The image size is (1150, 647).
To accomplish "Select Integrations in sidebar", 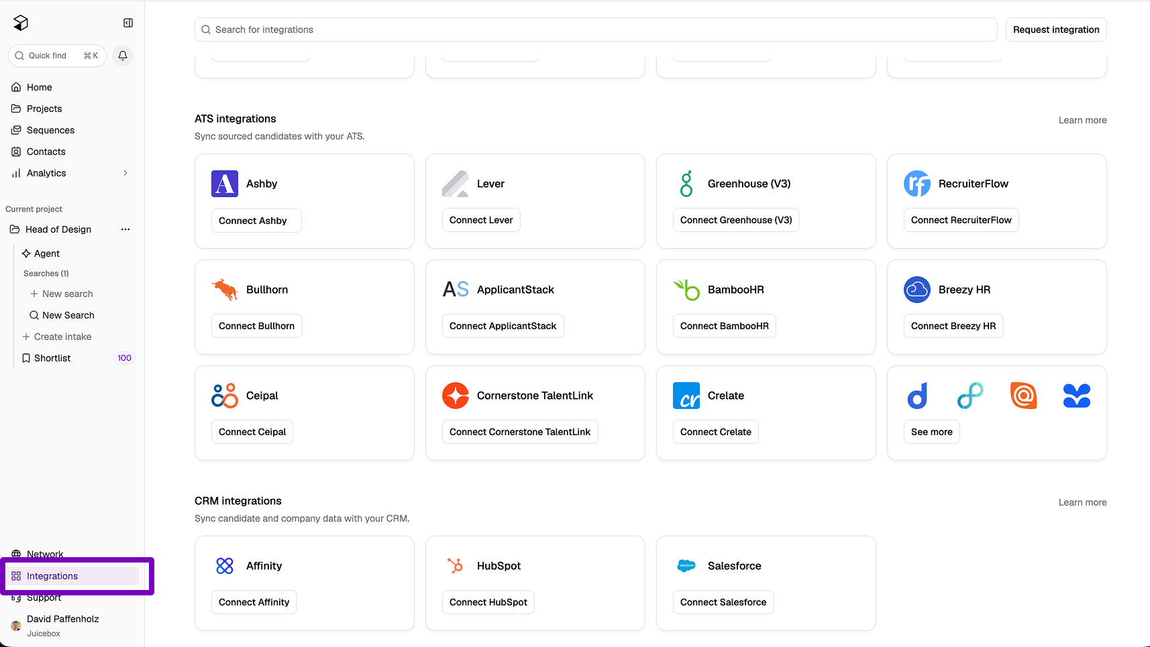I will [72, 576].
